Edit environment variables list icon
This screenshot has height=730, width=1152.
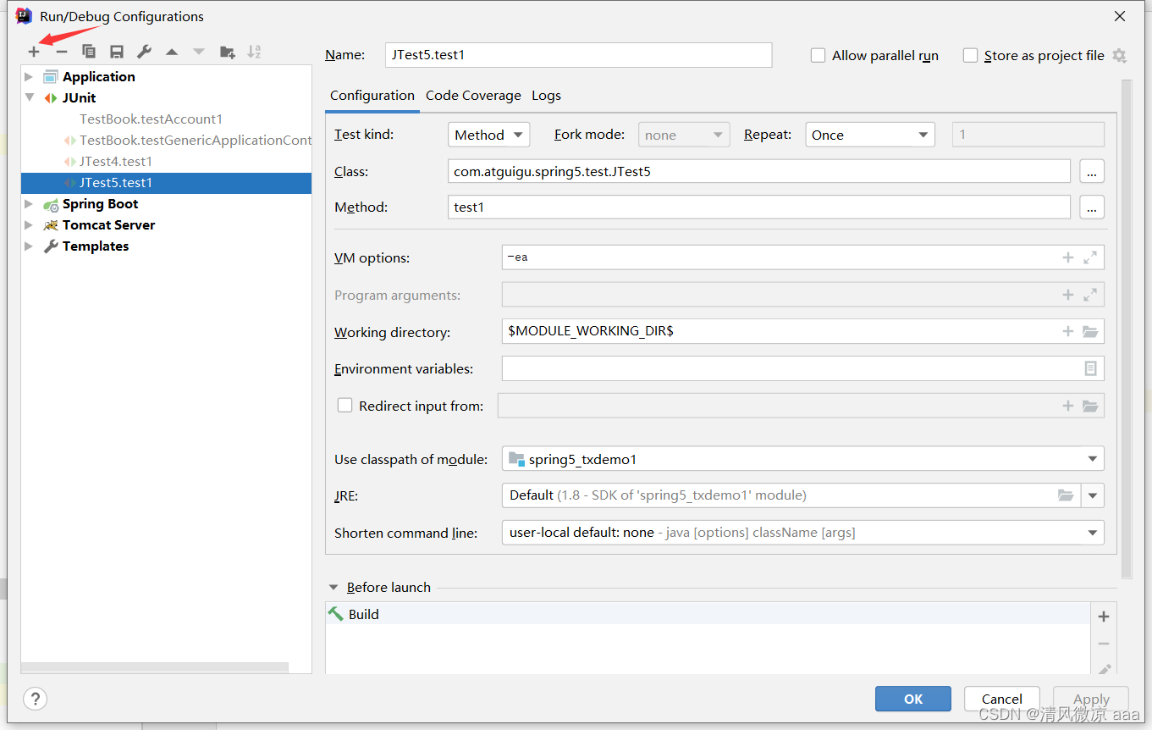click(x=1090, y=368)
